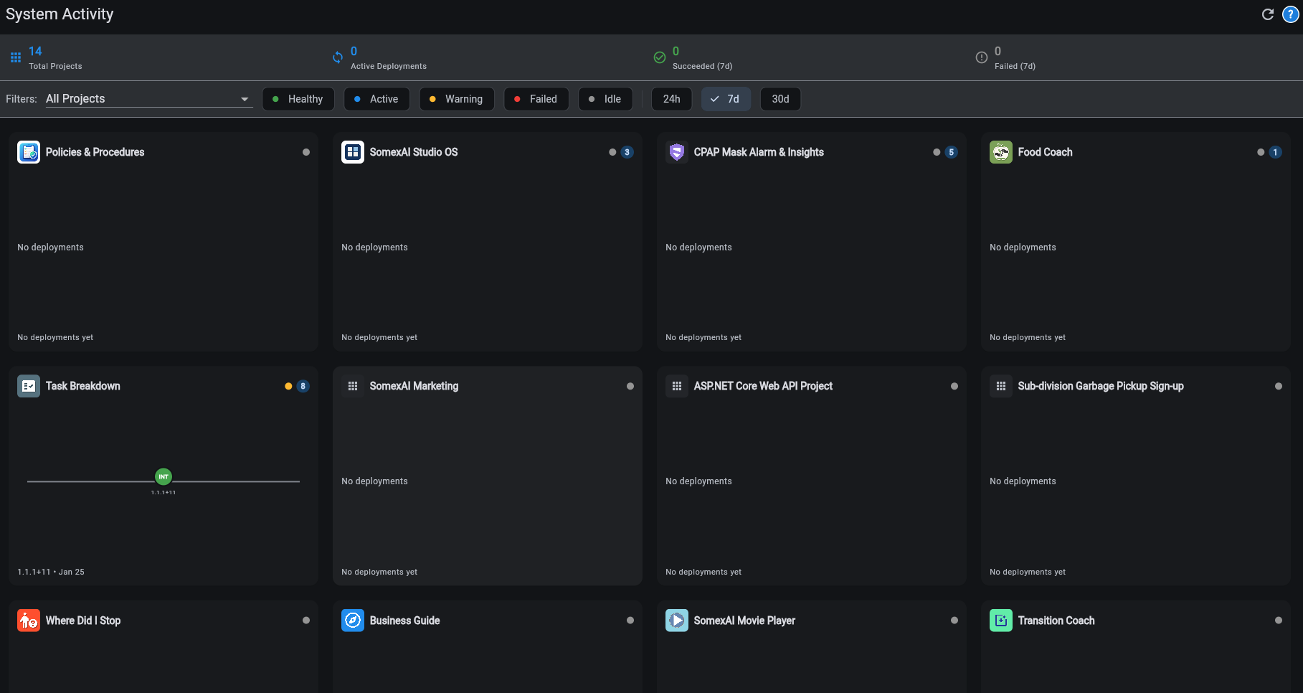Toggle the Healthy status filter
This screenshot has height=693, width=1303.
pyautogui.click(x=298, y=99)
